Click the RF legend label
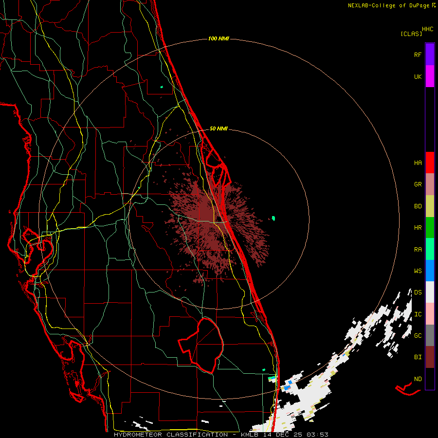The image size is (438, 438). pos(418,55)
